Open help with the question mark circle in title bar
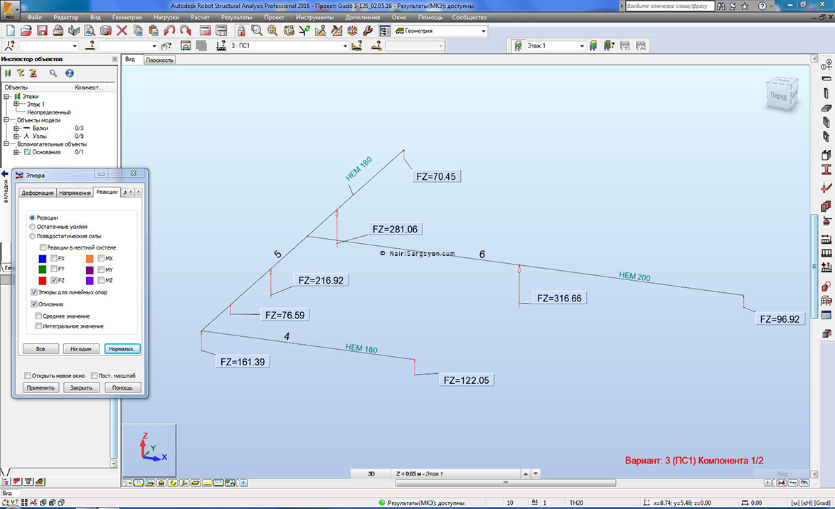The image size is (835, 509). coord(762,6)
